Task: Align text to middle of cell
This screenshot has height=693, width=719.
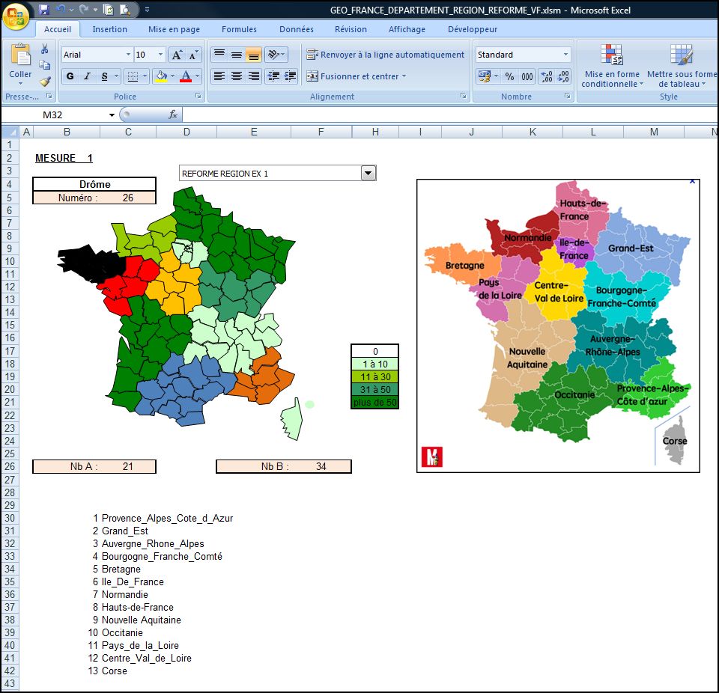Action: [x=237, y=55]
